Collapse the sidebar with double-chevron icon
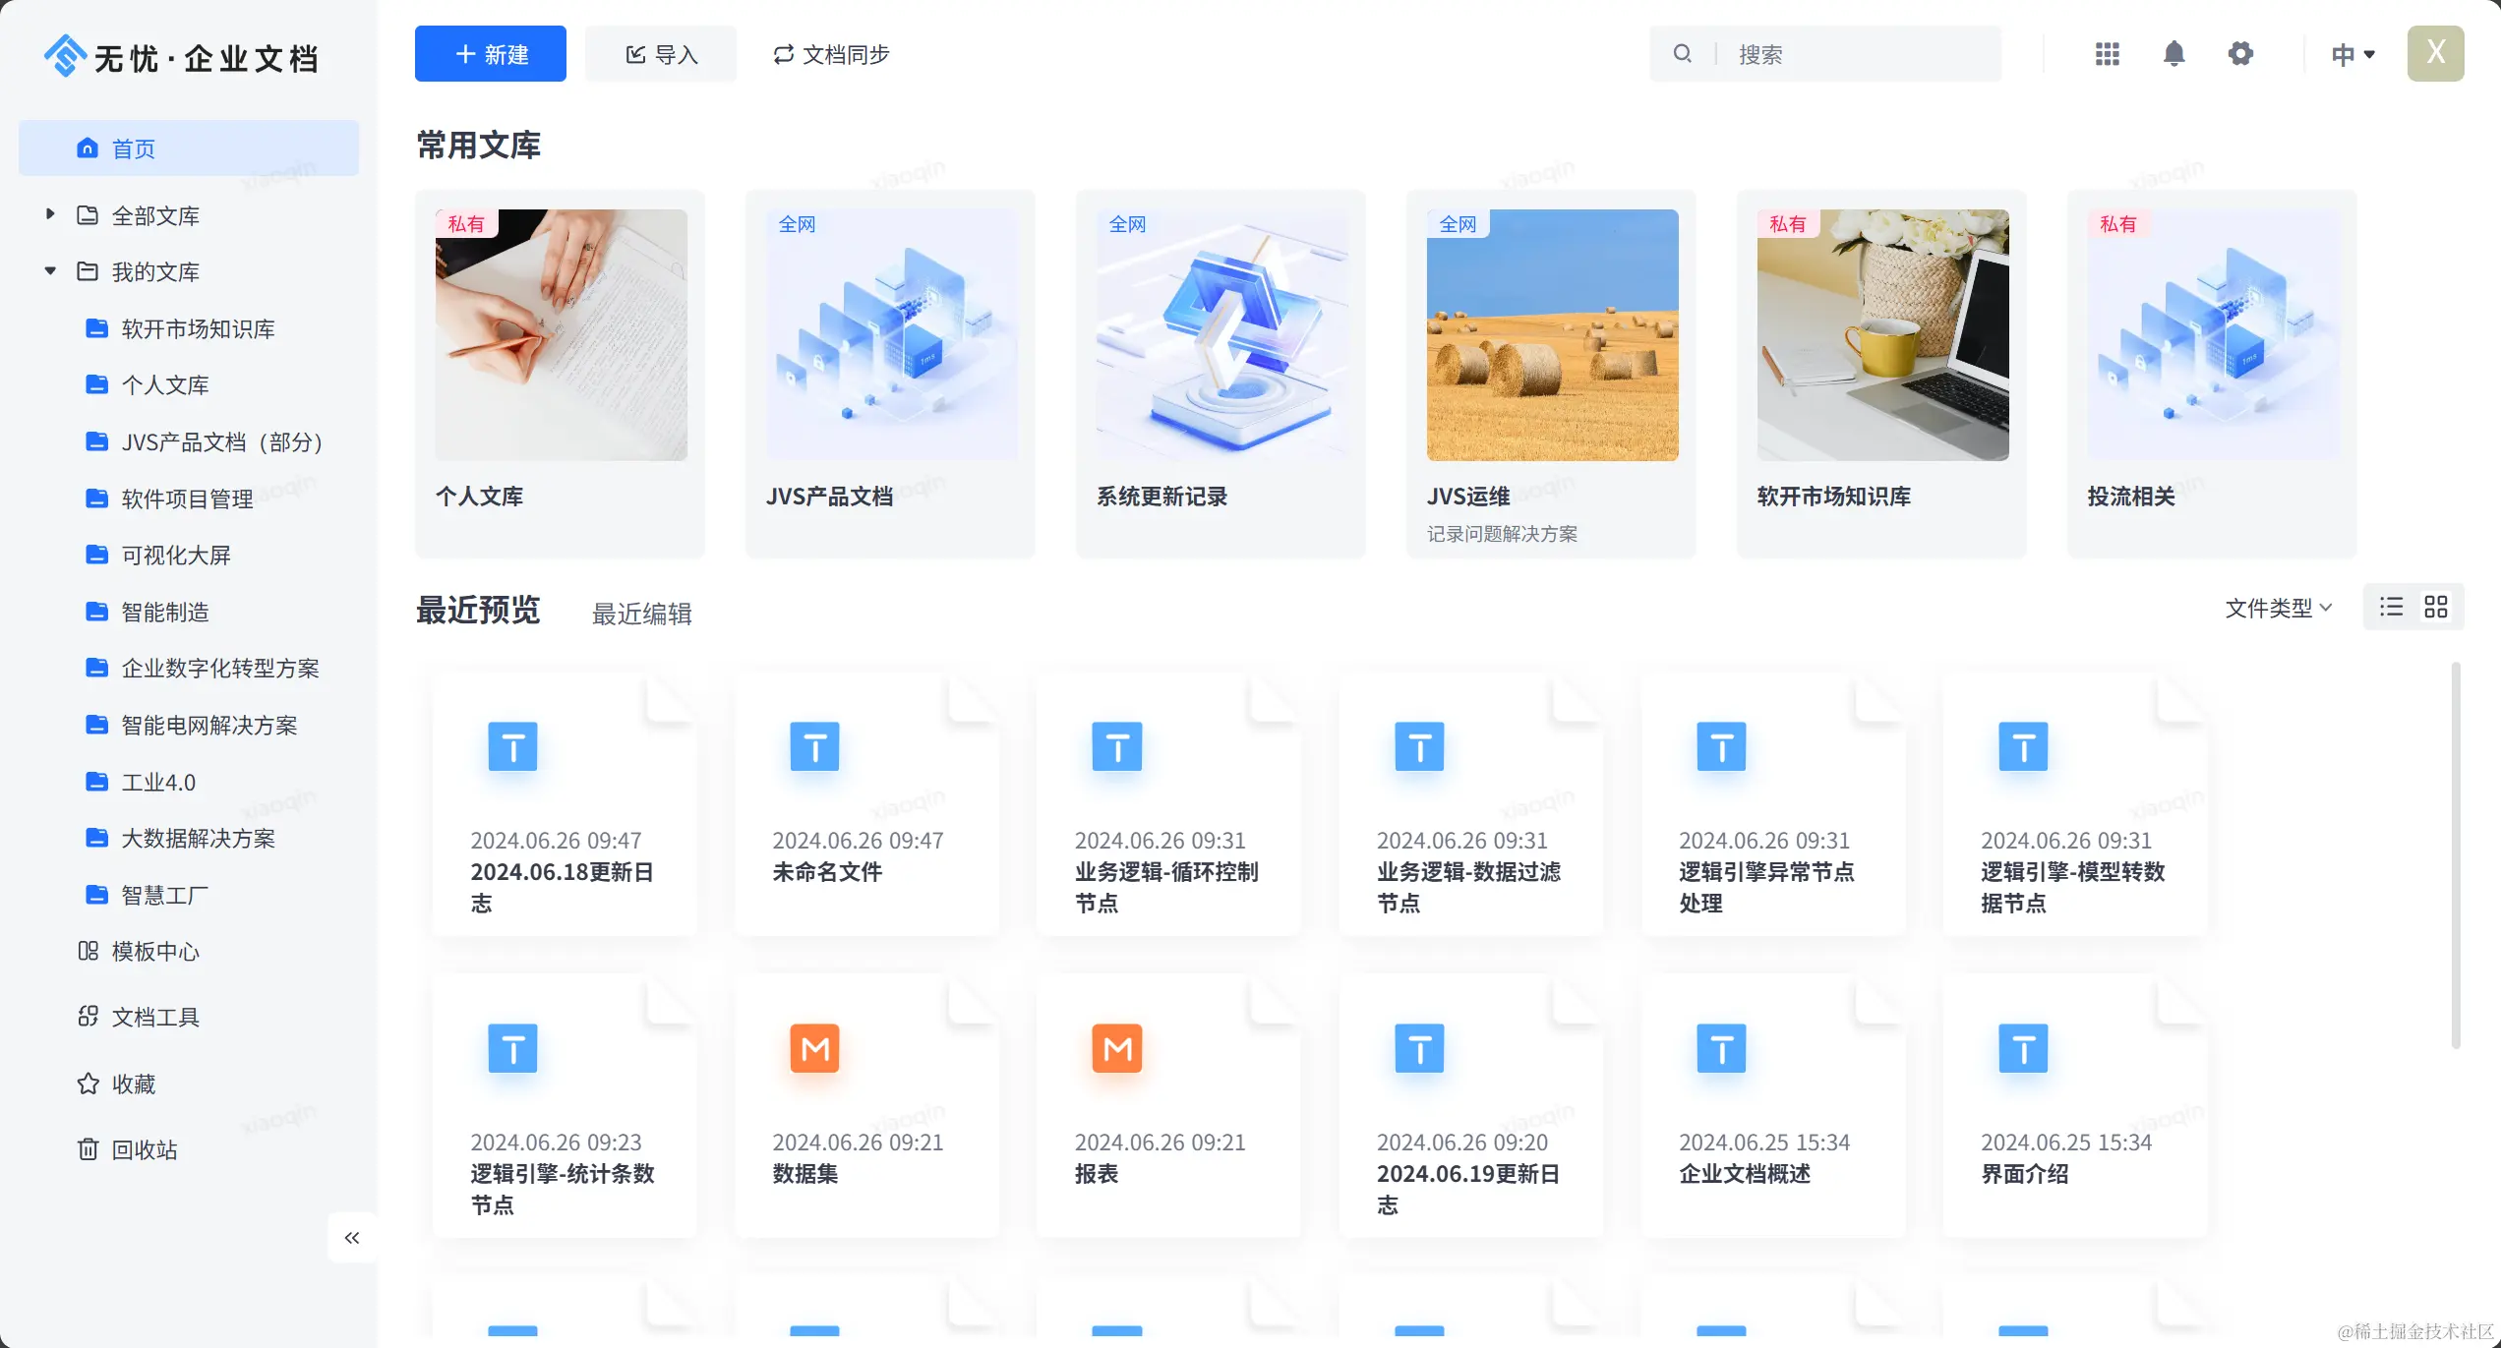This screenshot has height=1348, width=2501. 352,1237
